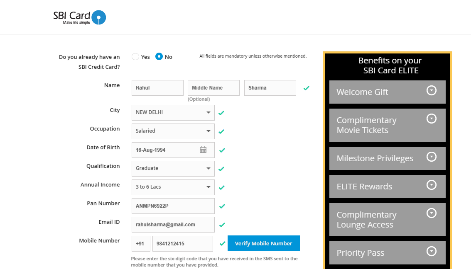Expand the Complimentary Lounge Access panel
Image resolution: width=471 pixels, height=269 pixels.
pos(387,220)
